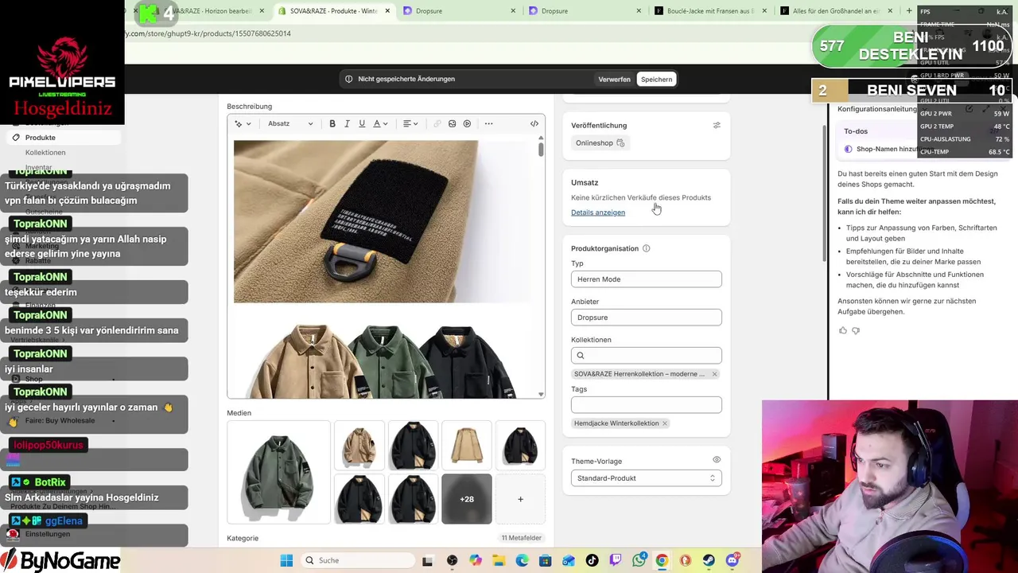Preview theme template with eye icon

(717, 460)
